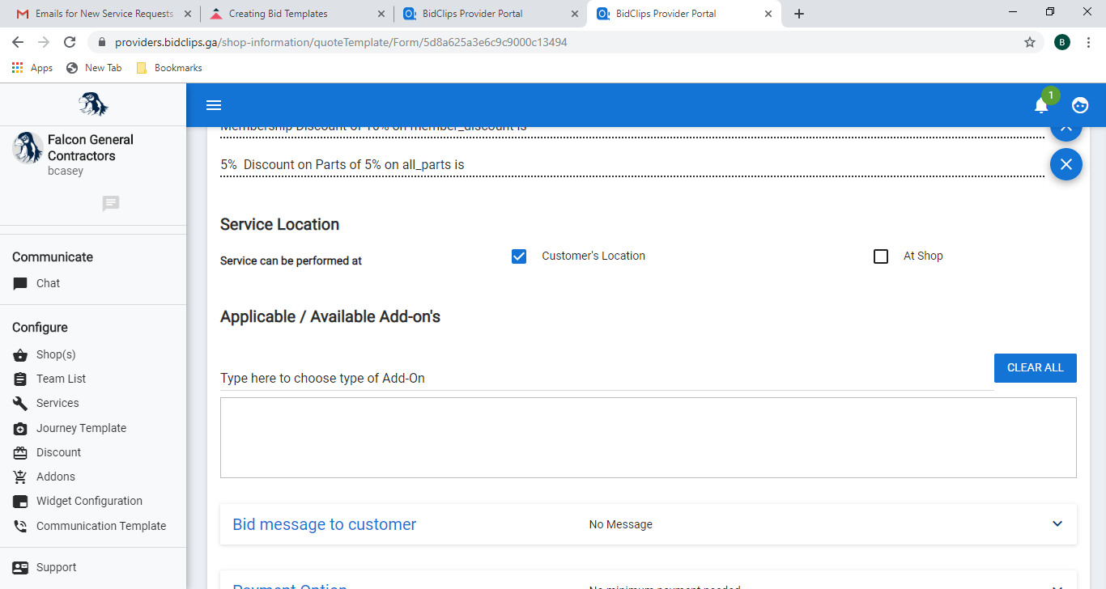Open Journey Template page
Viewport: 1106px width, 589px height.
coord(81,429)
